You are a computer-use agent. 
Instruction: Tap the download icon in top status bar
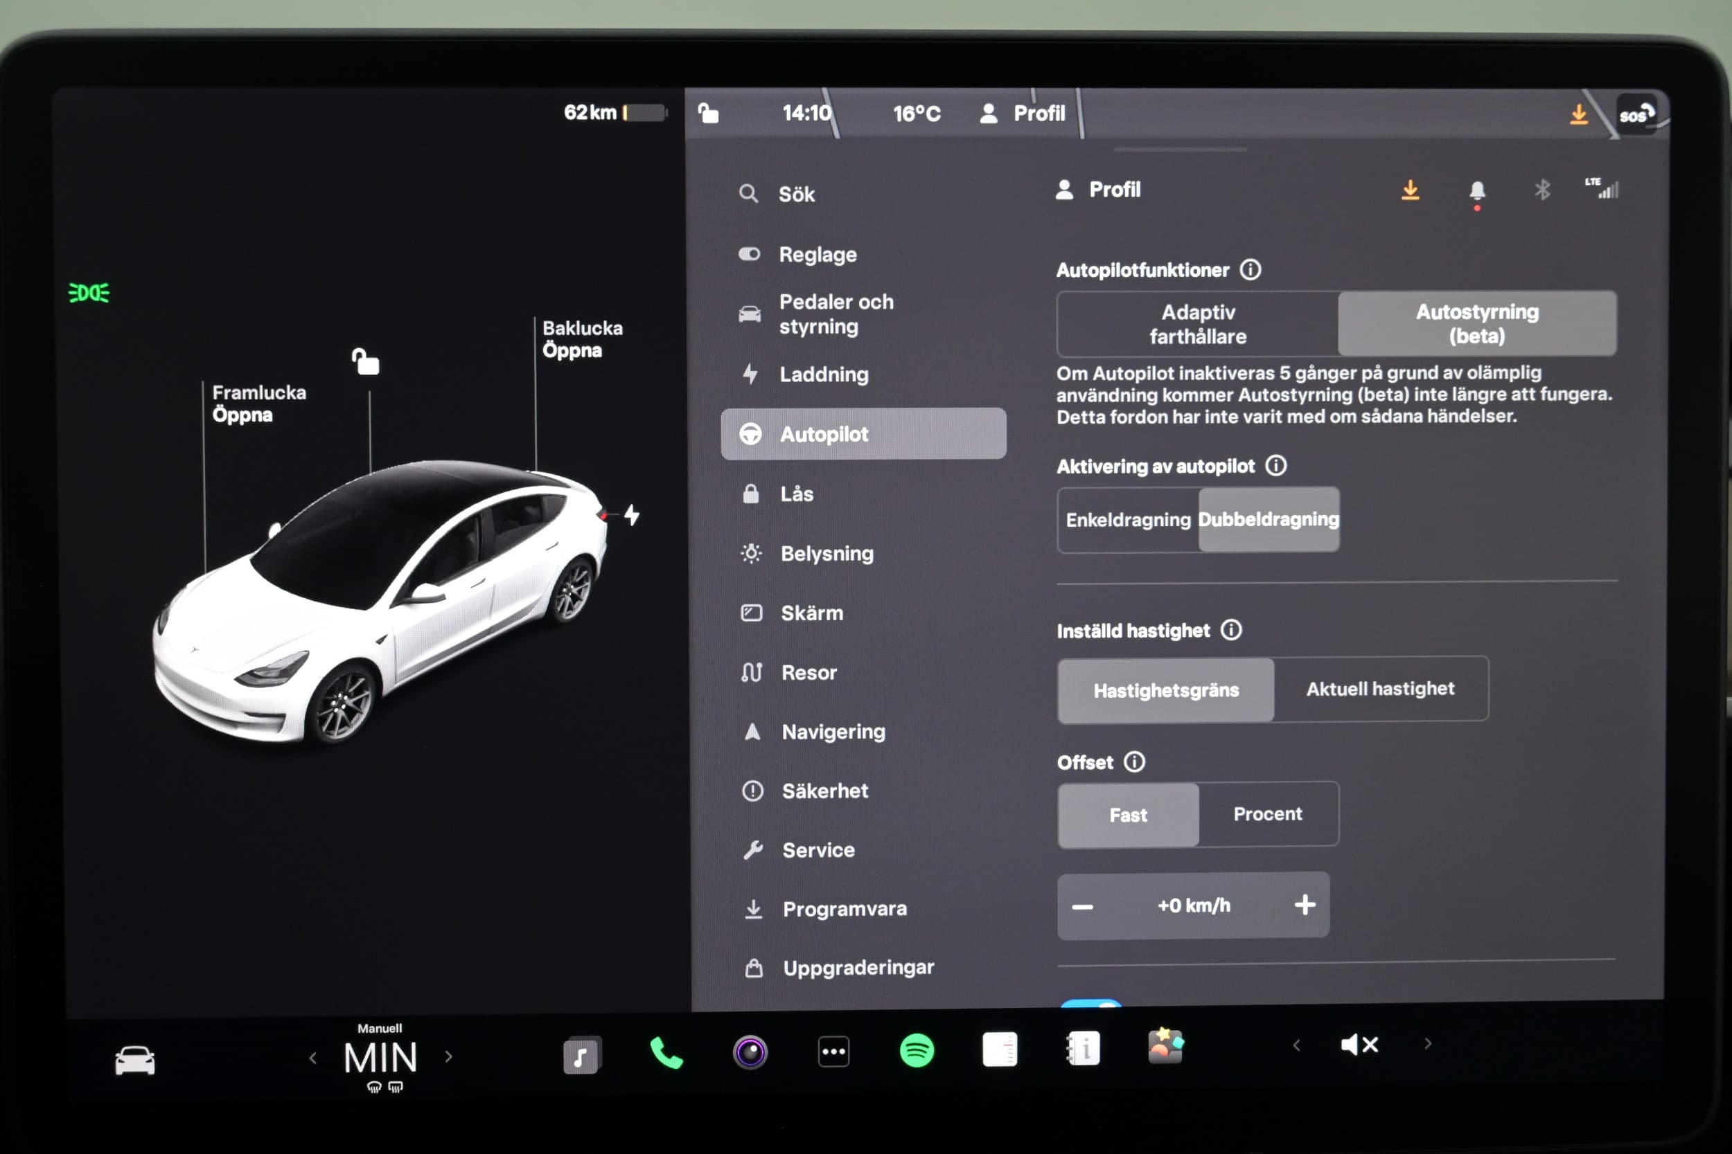[1579, 114]
